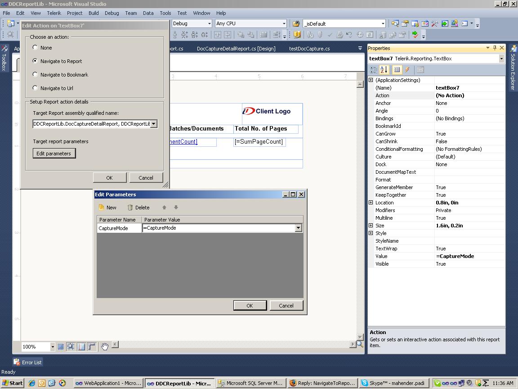The height and width of the screenshot is (389, 518).
Task: Switch to DocCaptureDetailReport.cs [Design] tab
Action: [236, 49]
